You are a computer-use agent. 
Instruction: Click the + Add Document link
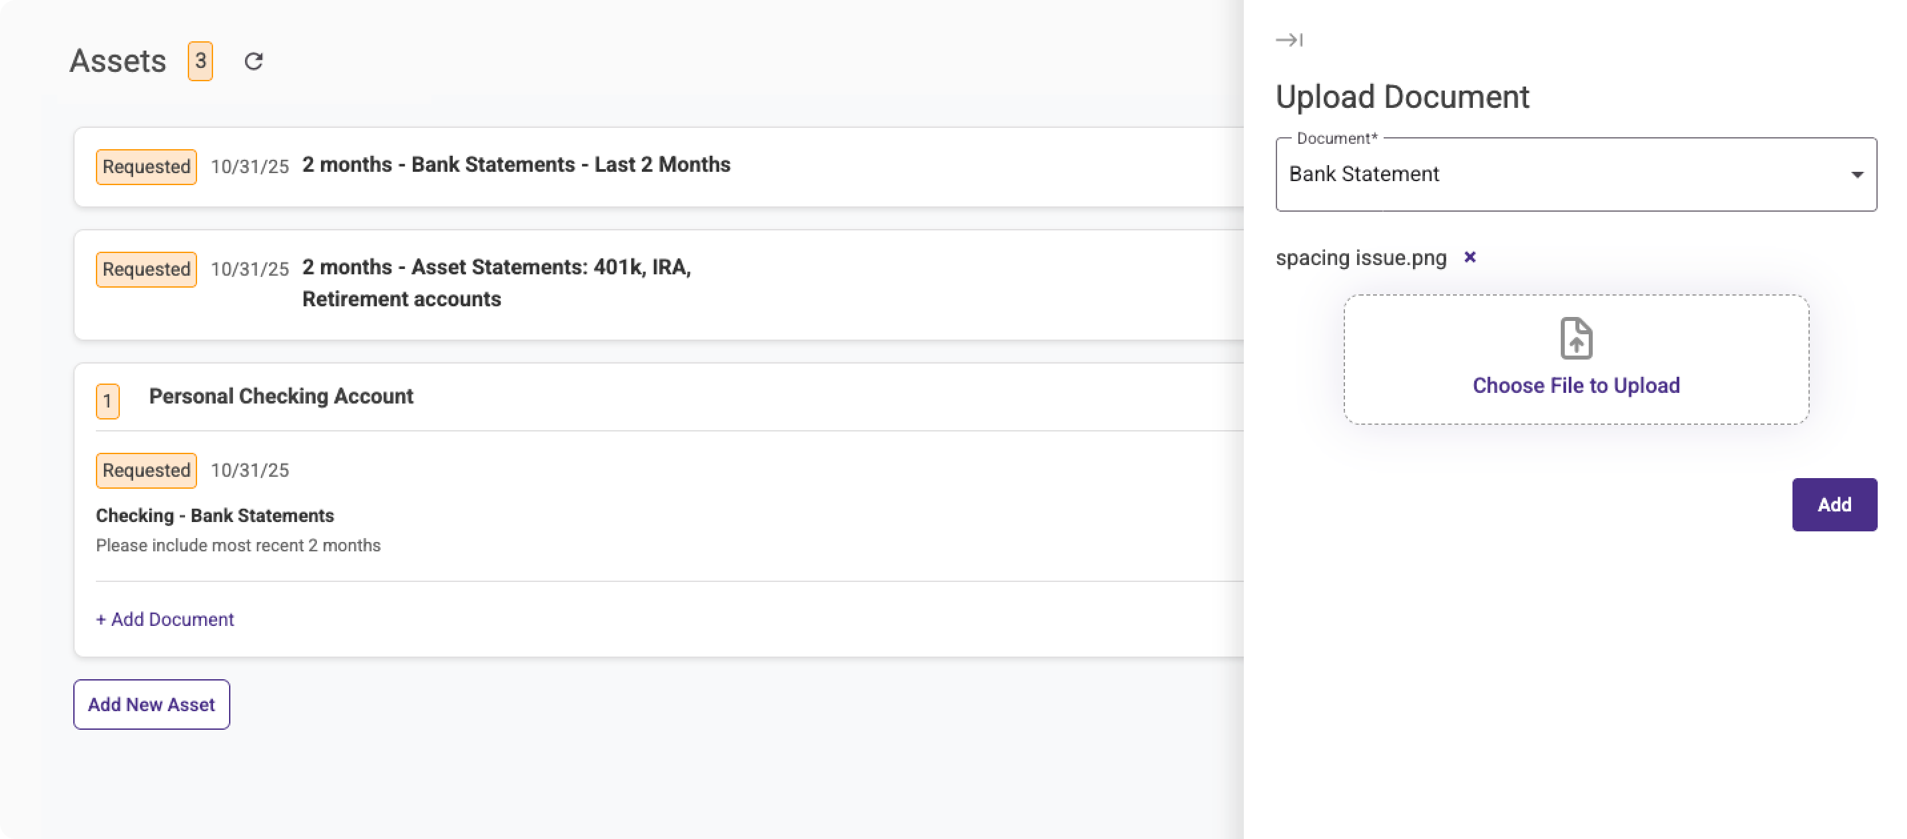[x=165, y=619]
